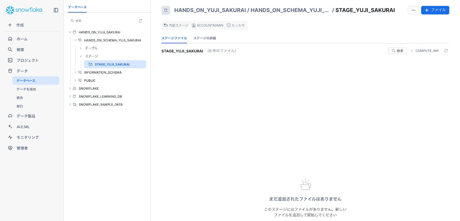Image resolution: width=460 pixels, height=221 pixels.
Task: Open the ステージファイル tab
Action: pyautogui.click(x=174, y=38)
